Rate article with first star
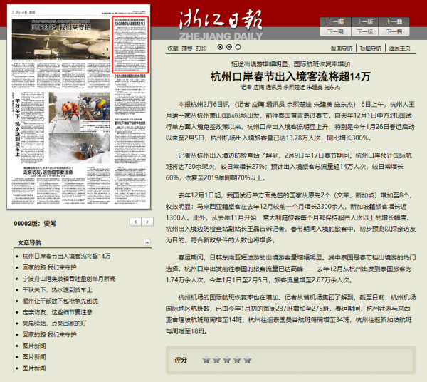 coord(206,360)
